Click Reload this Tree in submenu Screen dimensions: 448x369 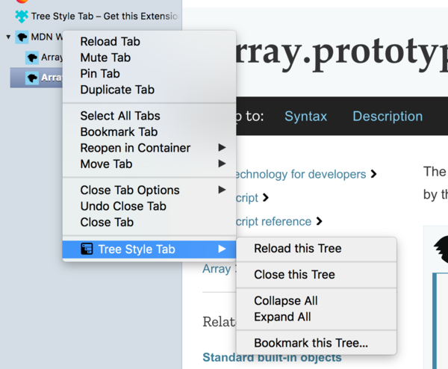[297, 249]
